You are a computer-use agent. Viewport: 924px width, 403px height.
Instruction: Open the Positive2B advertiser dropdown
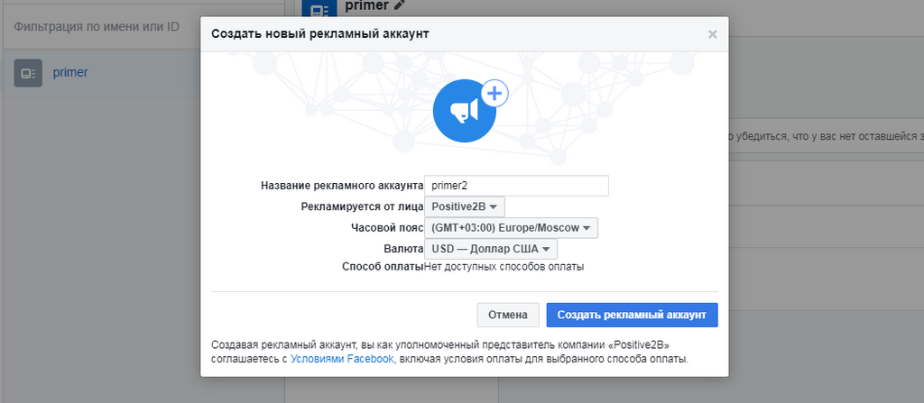(x=465, y=206)
